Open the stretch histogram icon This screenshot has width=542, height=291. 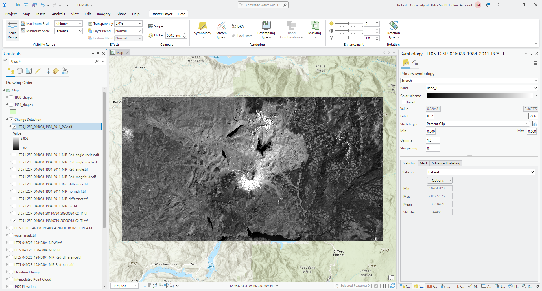pyautogui.click(x=535, y=124)
